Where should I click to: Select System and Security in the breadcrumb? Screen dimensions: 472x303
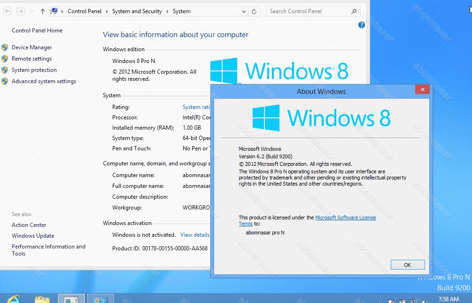pyautogui.click(x=137, y=11)
